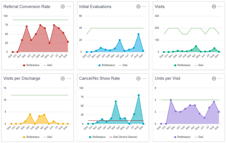Toggle Performance legend in Referral Conversion Rate chart
The image size is (226, 143).
(31, 65)
